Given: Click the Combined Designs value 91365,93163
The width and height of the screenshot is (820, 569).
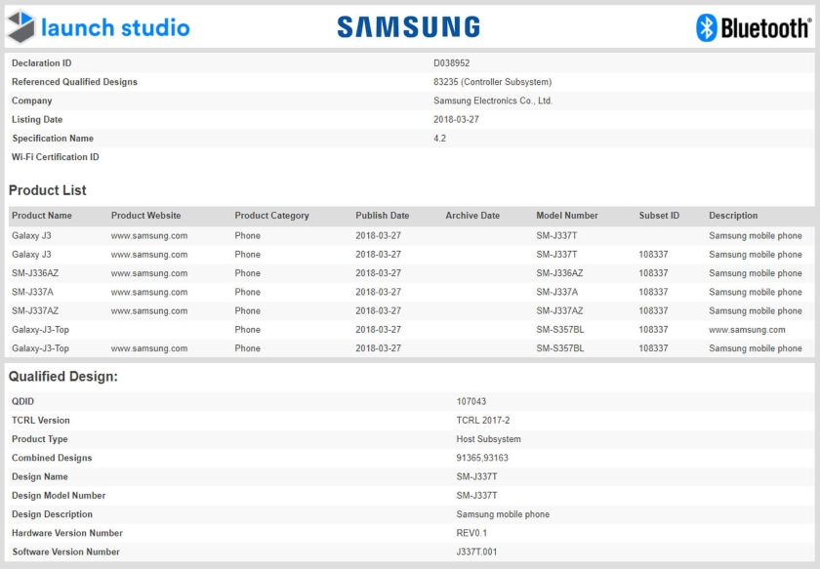Looking at the screenshot, I should click(x=482, y=459).
